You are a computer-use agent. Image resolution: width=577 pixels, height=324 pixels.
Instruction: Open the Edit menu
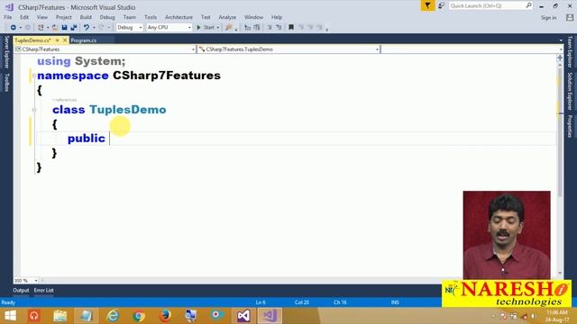(x=24, y=17)
